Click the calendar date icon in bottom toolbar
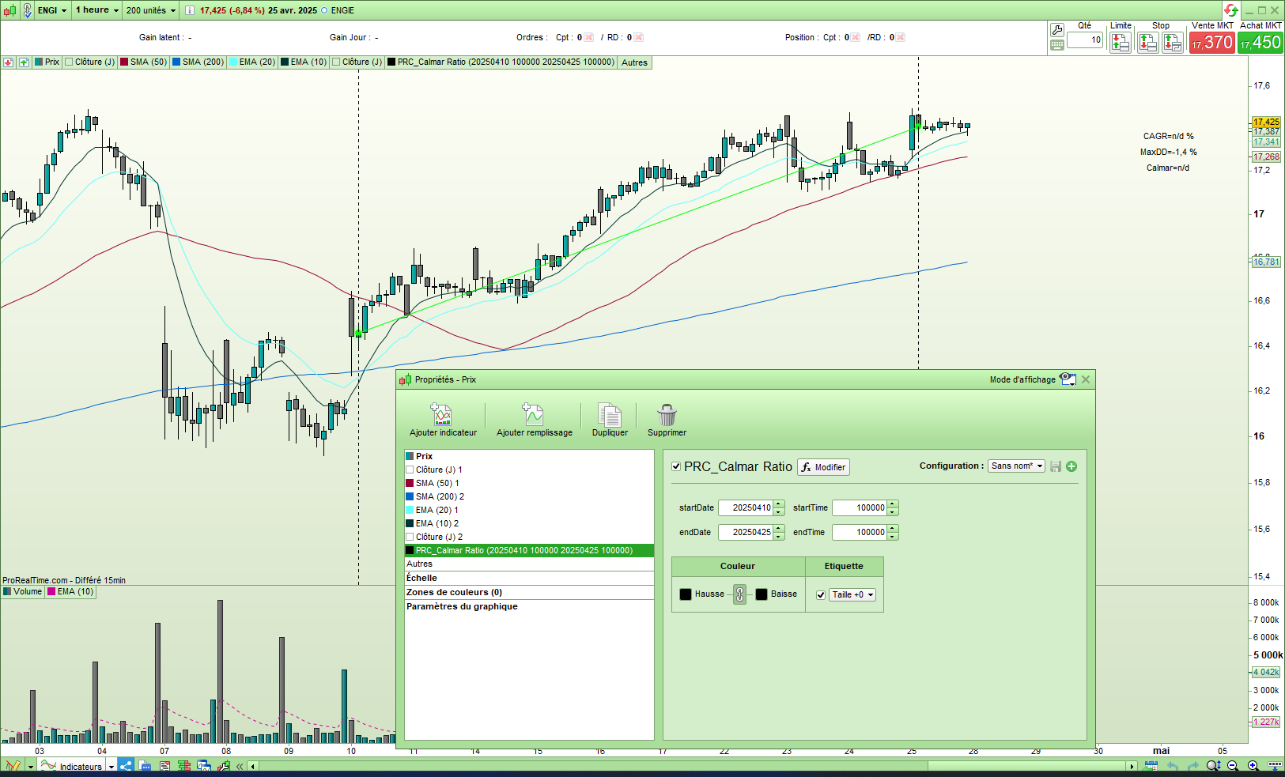1285x777 pixels. (x=1151, y=766)
